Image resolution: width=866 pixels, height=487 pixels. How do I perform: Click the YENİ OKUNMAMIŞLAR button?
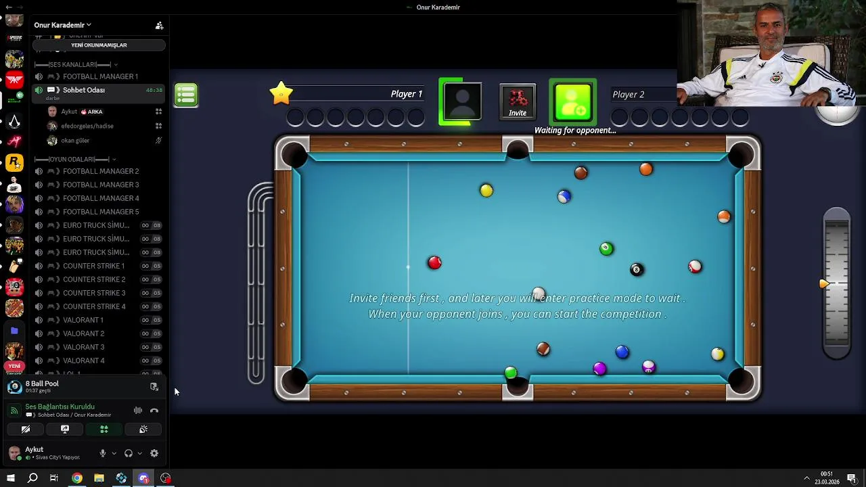[x=99, y=45]
